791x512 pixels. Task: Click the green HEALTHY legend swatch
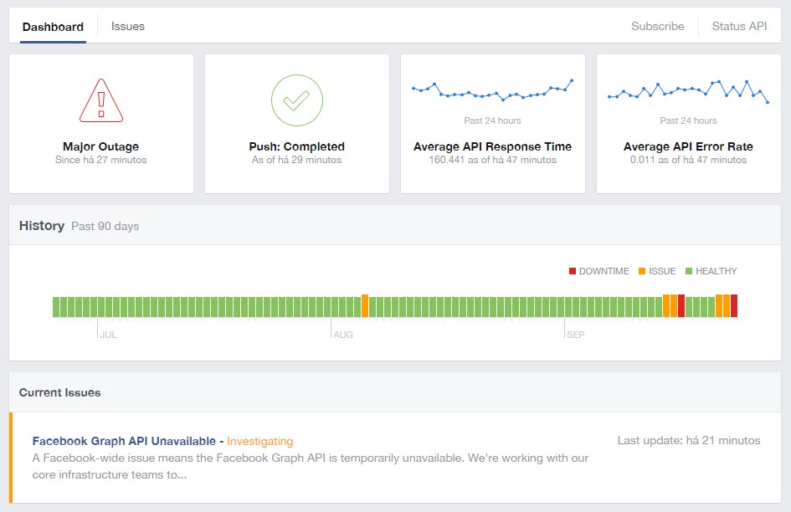pyautogui.click(x=689, y=271)
